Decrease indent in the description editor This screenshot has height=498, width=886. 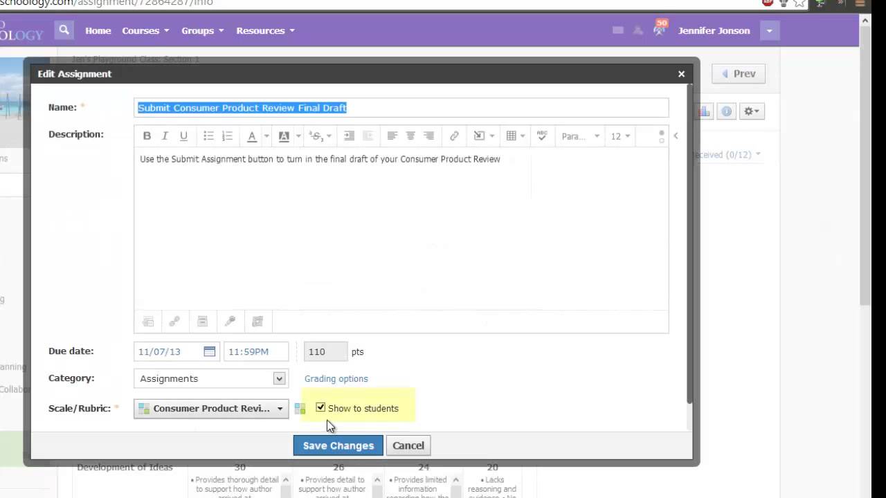click(368, 136)
